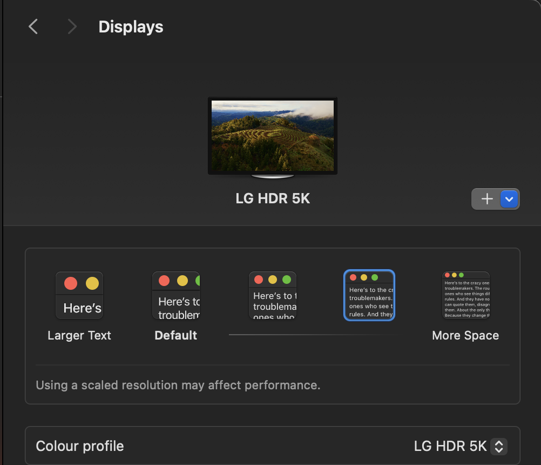This screenshot has width=541, height=465.
Task: Click the Larger Text label
Action: tap(79, 335)
